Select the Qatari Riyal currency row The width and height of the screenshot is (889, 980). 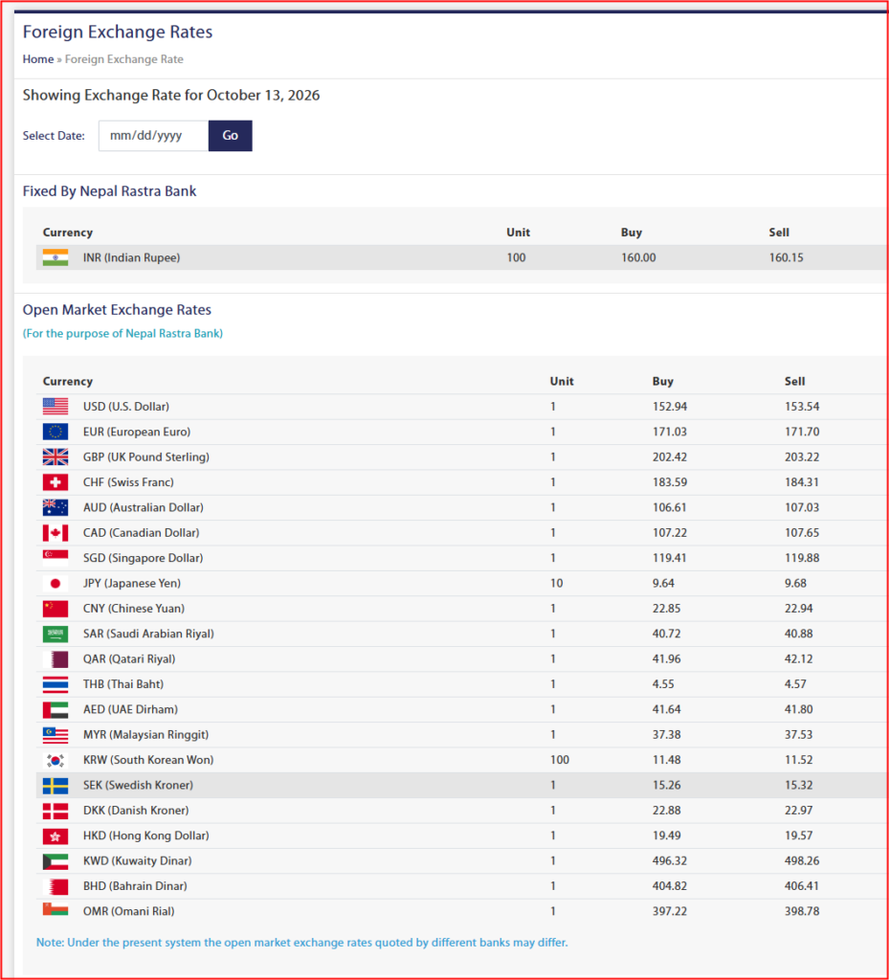pyautogui.click(x=461, y=659)
